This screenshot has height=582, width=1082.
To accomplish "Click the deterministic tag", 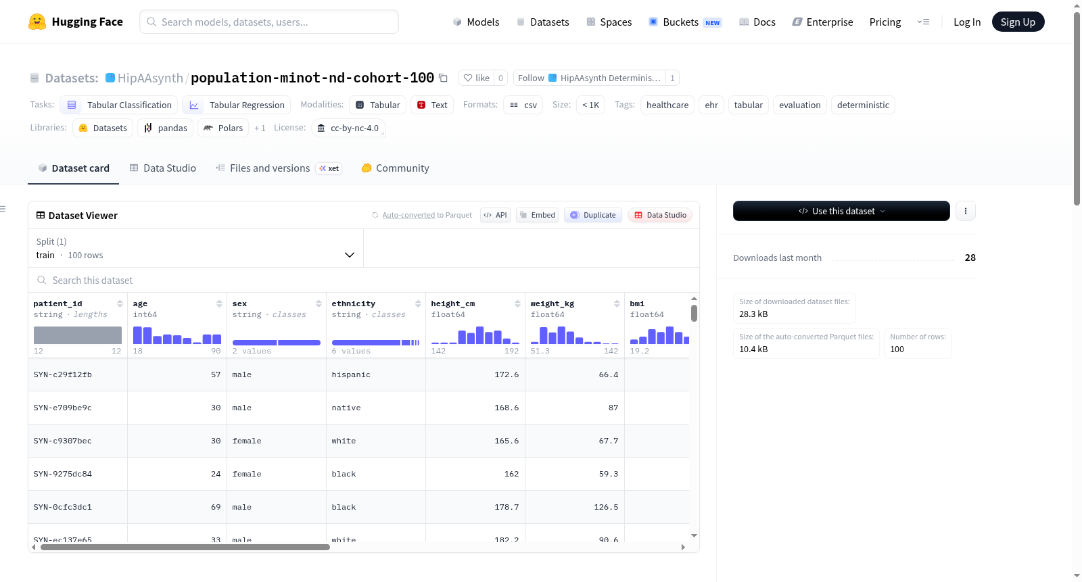I will (x=863, y=105).
